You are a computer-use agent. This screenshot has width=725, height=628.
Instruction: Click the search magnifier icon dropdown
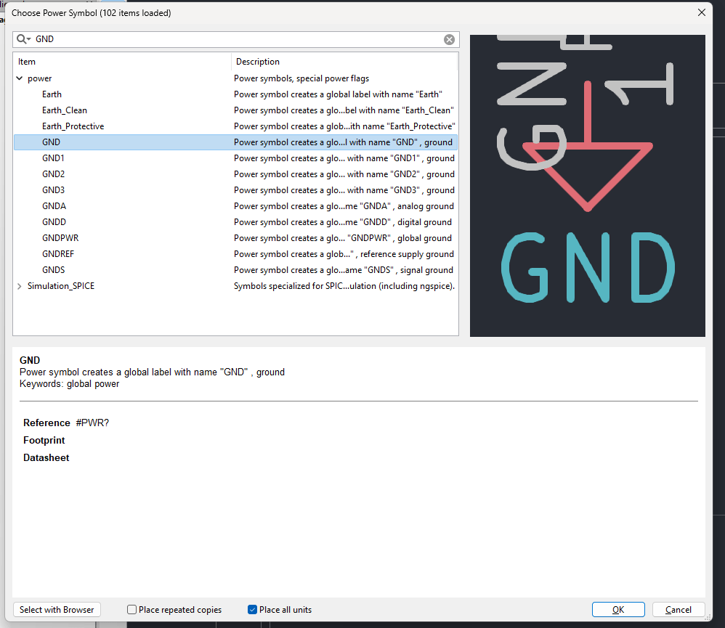tap(23, 39)
